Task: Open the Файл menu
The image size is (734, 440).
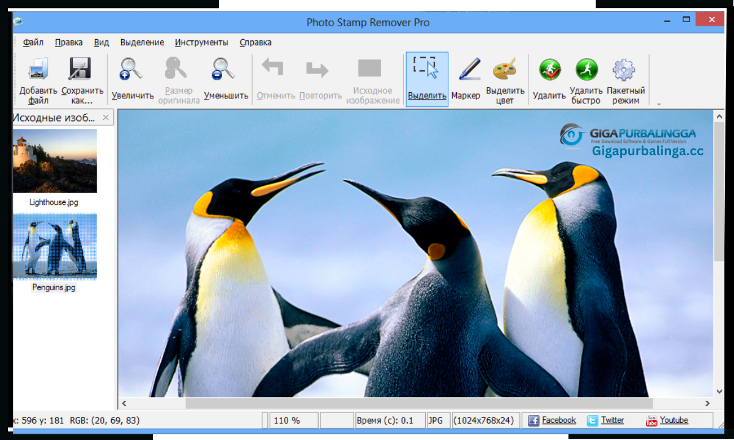Action: (x=33, y=43)
